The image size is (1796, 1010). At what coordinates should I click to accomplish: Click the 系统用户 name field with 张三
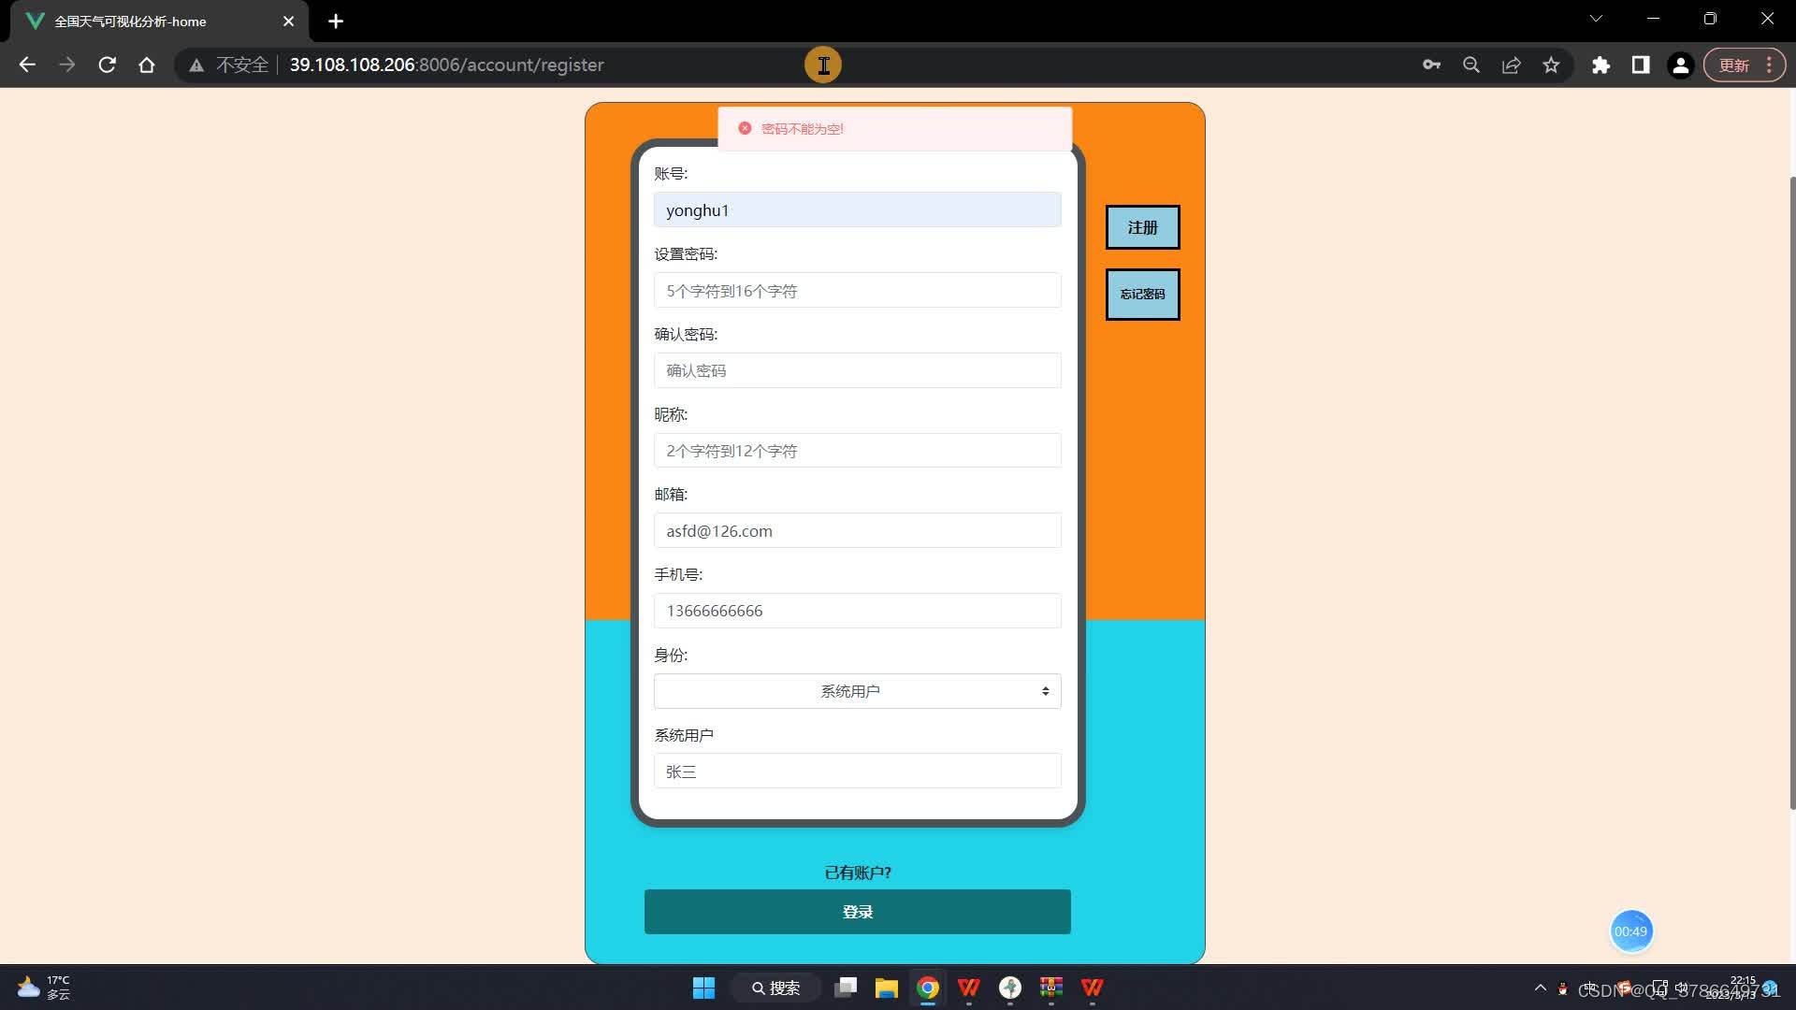point(857,771)
